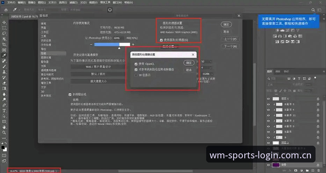The image size is (326, 173).
Task: Select the Move tool in toolbar
Action: pyautogui.click(x=4, y=22)
